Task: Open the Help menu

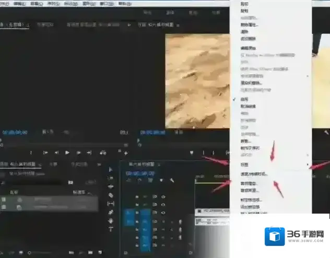Action: [x=125, y=4]
